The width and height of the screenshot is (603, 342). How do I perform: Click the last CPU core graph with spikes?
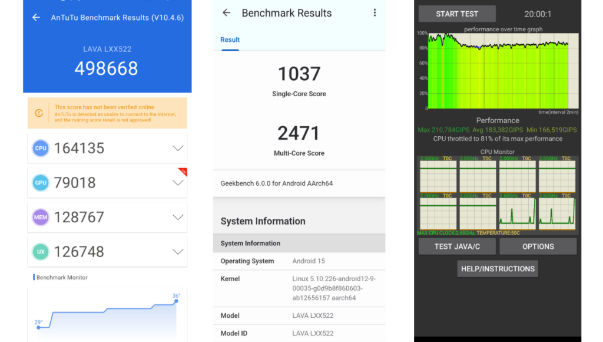point(557,213)
